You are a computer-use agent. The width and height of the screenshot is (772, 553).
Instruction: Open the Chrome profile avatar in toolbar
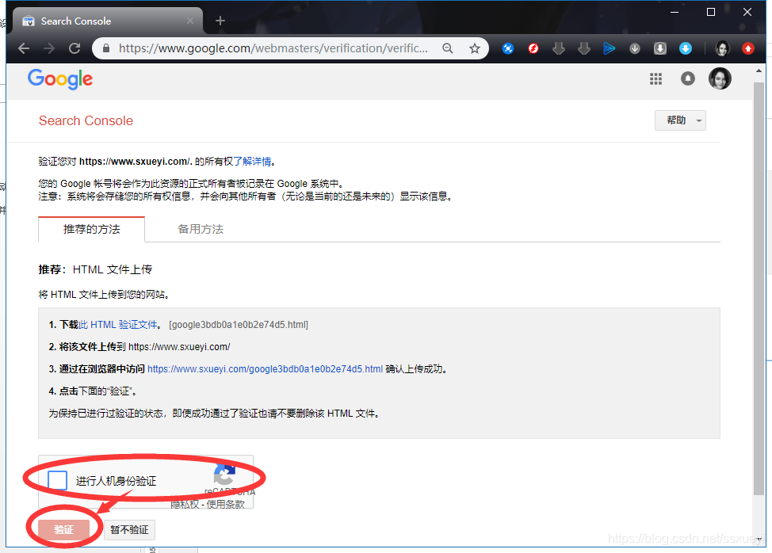pyautogui.click(x=722, y=48)
